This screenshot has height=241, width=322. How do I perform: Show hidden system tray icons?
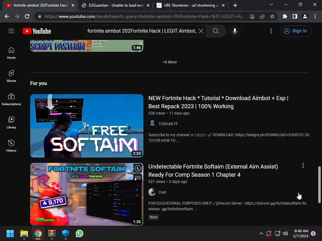click(x=261, y=233)
